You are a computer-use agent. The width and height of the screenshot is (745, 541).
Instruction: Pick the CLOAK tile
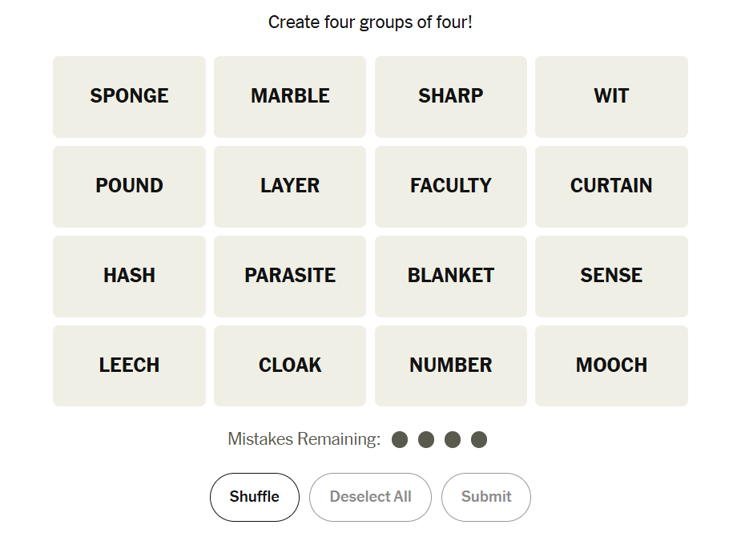[290, 365]
